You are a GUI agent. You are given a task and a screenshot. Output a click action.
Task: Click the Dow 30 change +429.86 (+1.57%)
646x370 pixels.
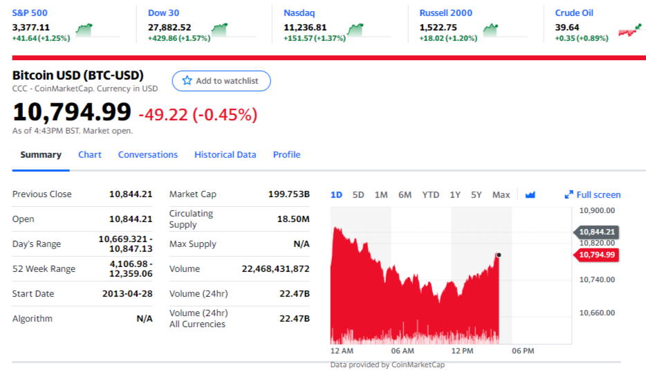tap(179, 38)
